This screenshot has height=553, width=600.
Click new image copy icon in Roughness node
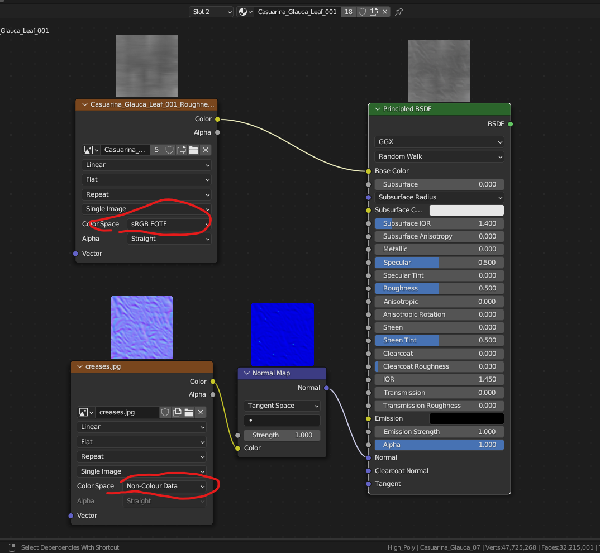pyautogui.click(x=182, y=150)
